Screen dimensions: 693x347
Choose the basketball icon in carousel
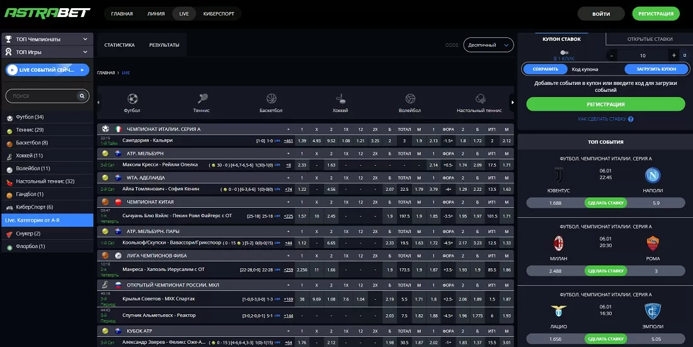click(x=272, y=99)
